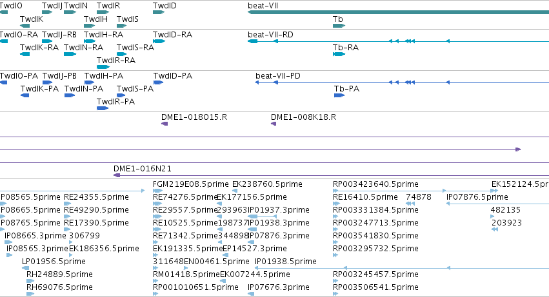Click the TwdlK gene label
Image resolution: width=549 pixels, height=297 pixels.
[x=32, y=19]
